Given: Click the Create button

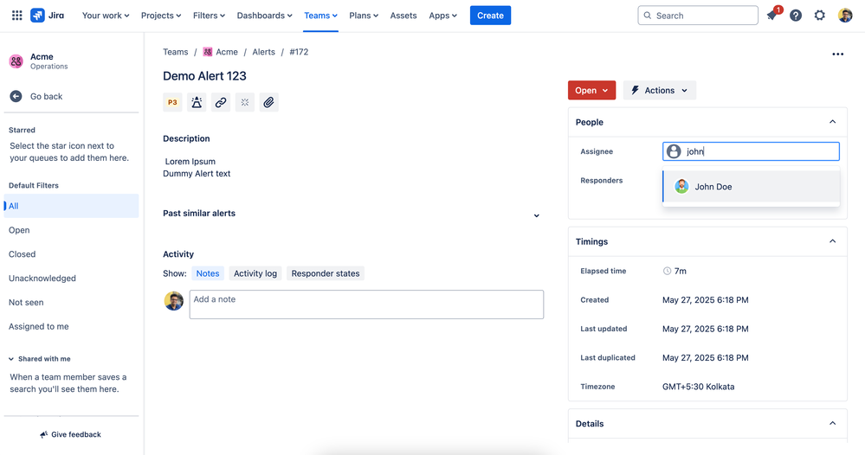Looking at the screenshot, I should [x=490, y=16].
